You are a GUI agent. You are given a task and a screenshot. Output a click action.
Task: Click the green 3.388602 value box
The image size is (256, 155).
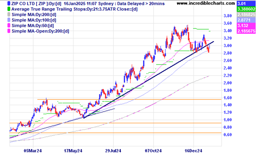(246, 9)
